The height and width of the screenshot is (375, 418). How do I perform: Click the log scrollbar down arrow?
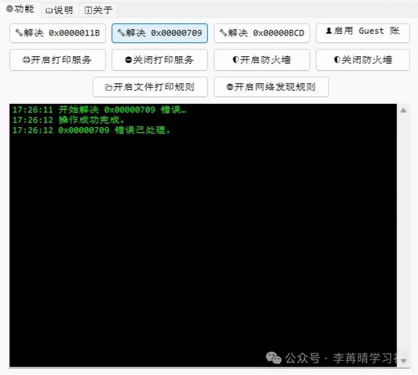[x=403, y=361]
